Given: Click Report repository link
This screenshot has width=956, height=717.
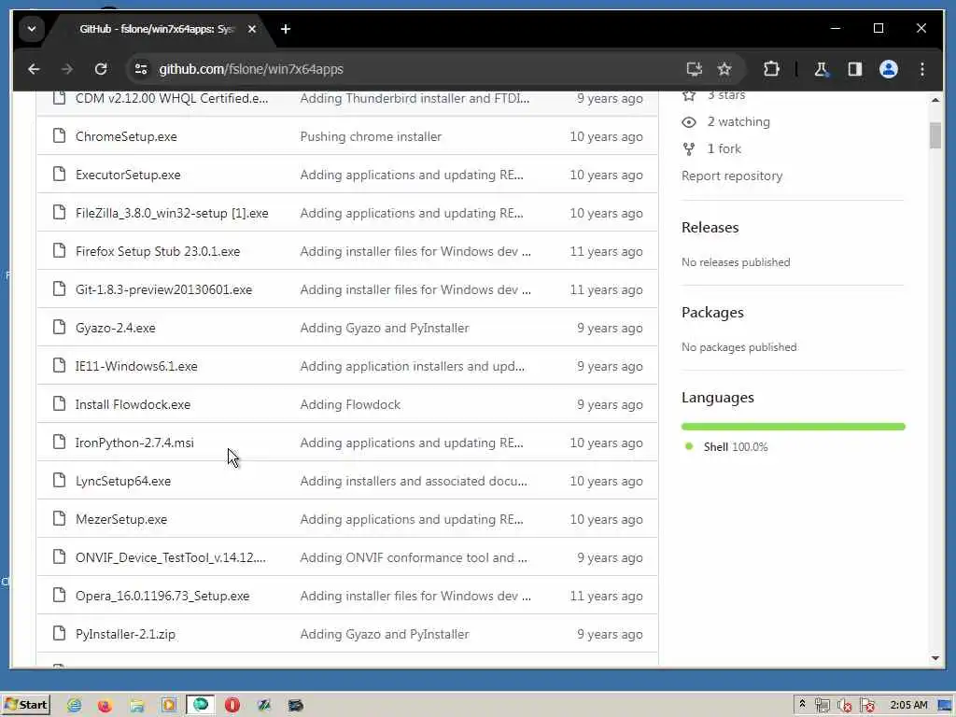Looking at the screenshot, I should (732, 176).
